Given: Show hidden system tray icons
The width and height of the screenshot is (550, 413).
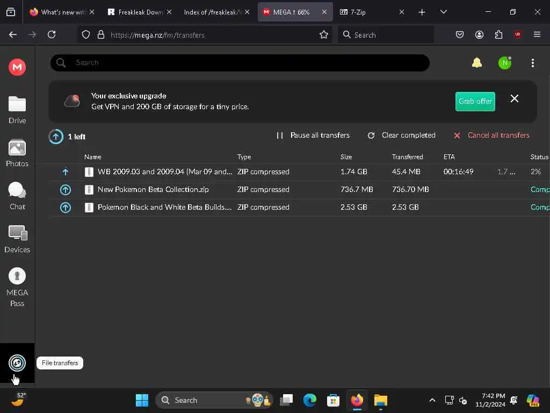Looking at the screenshot, I should coord(432,400).
